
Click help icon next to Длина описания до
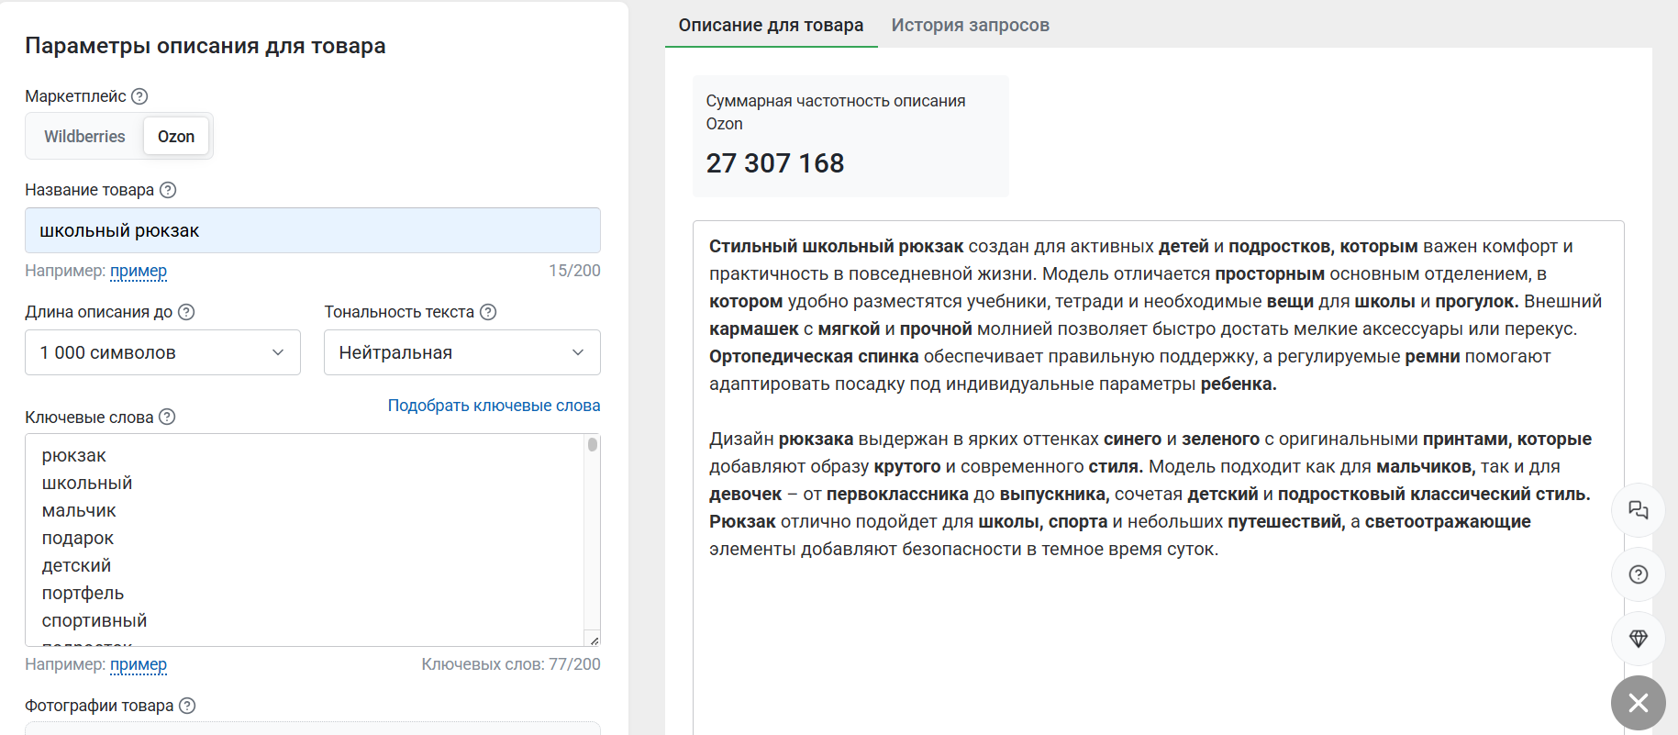[186, 312]
